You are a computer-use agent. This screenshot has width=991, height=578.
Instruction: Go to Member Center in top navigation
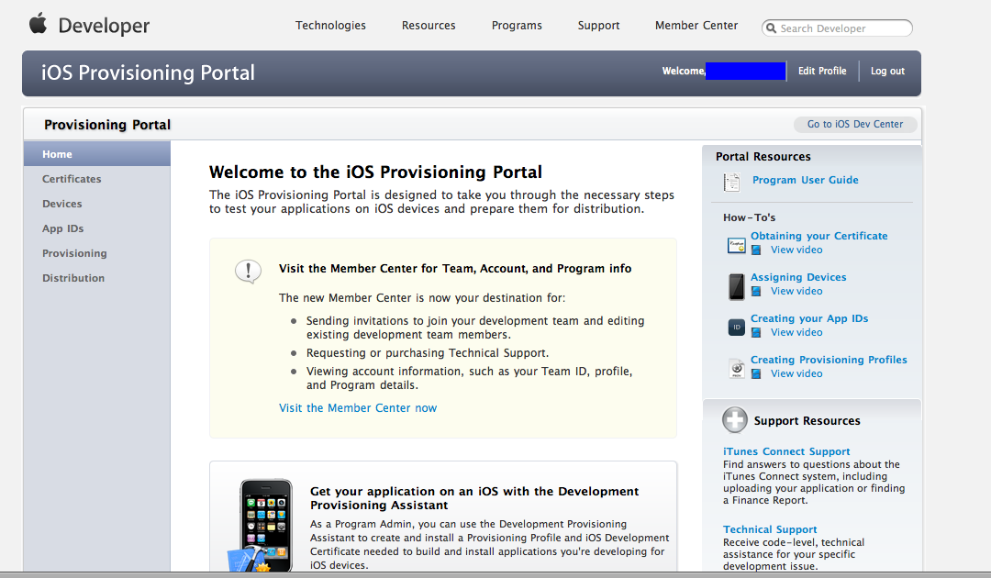tap(696, 26)
